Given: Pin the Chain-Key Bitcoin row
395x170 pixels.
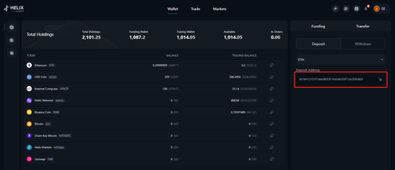Looking at the screenshot, I should [271, 136].
